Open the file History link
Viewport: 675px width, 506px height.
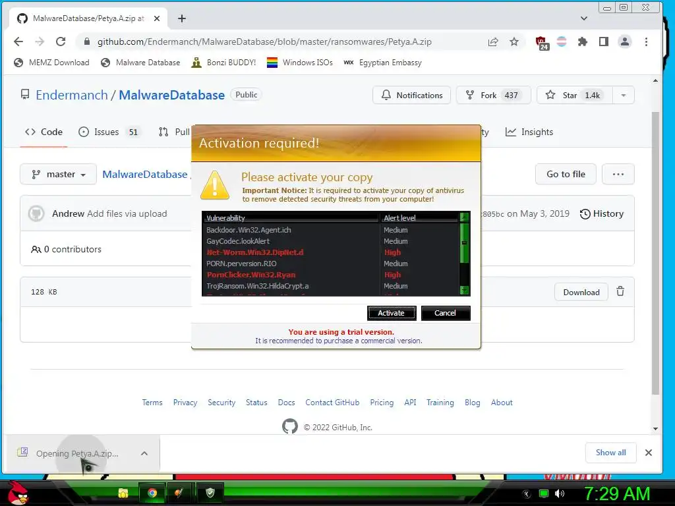pos(602,214)
